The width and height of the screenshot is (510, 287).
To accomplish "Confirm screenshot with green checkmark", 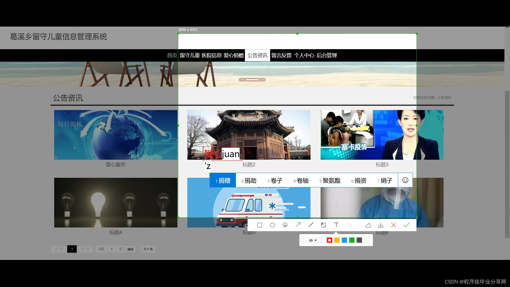I will point(406,225).
